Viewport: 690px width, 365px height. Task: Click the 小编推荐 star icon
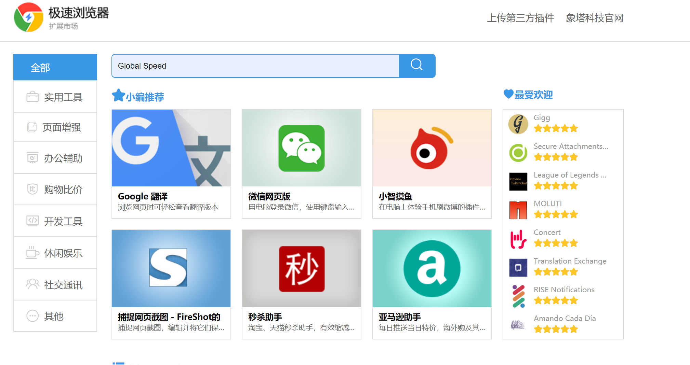118,95
